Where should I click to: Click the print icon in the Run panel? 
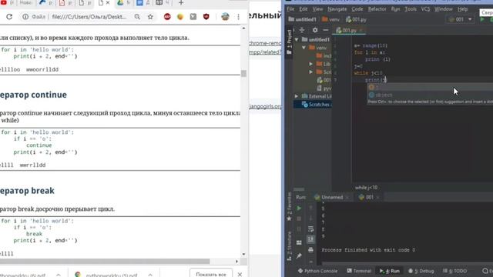pos(310,250)
